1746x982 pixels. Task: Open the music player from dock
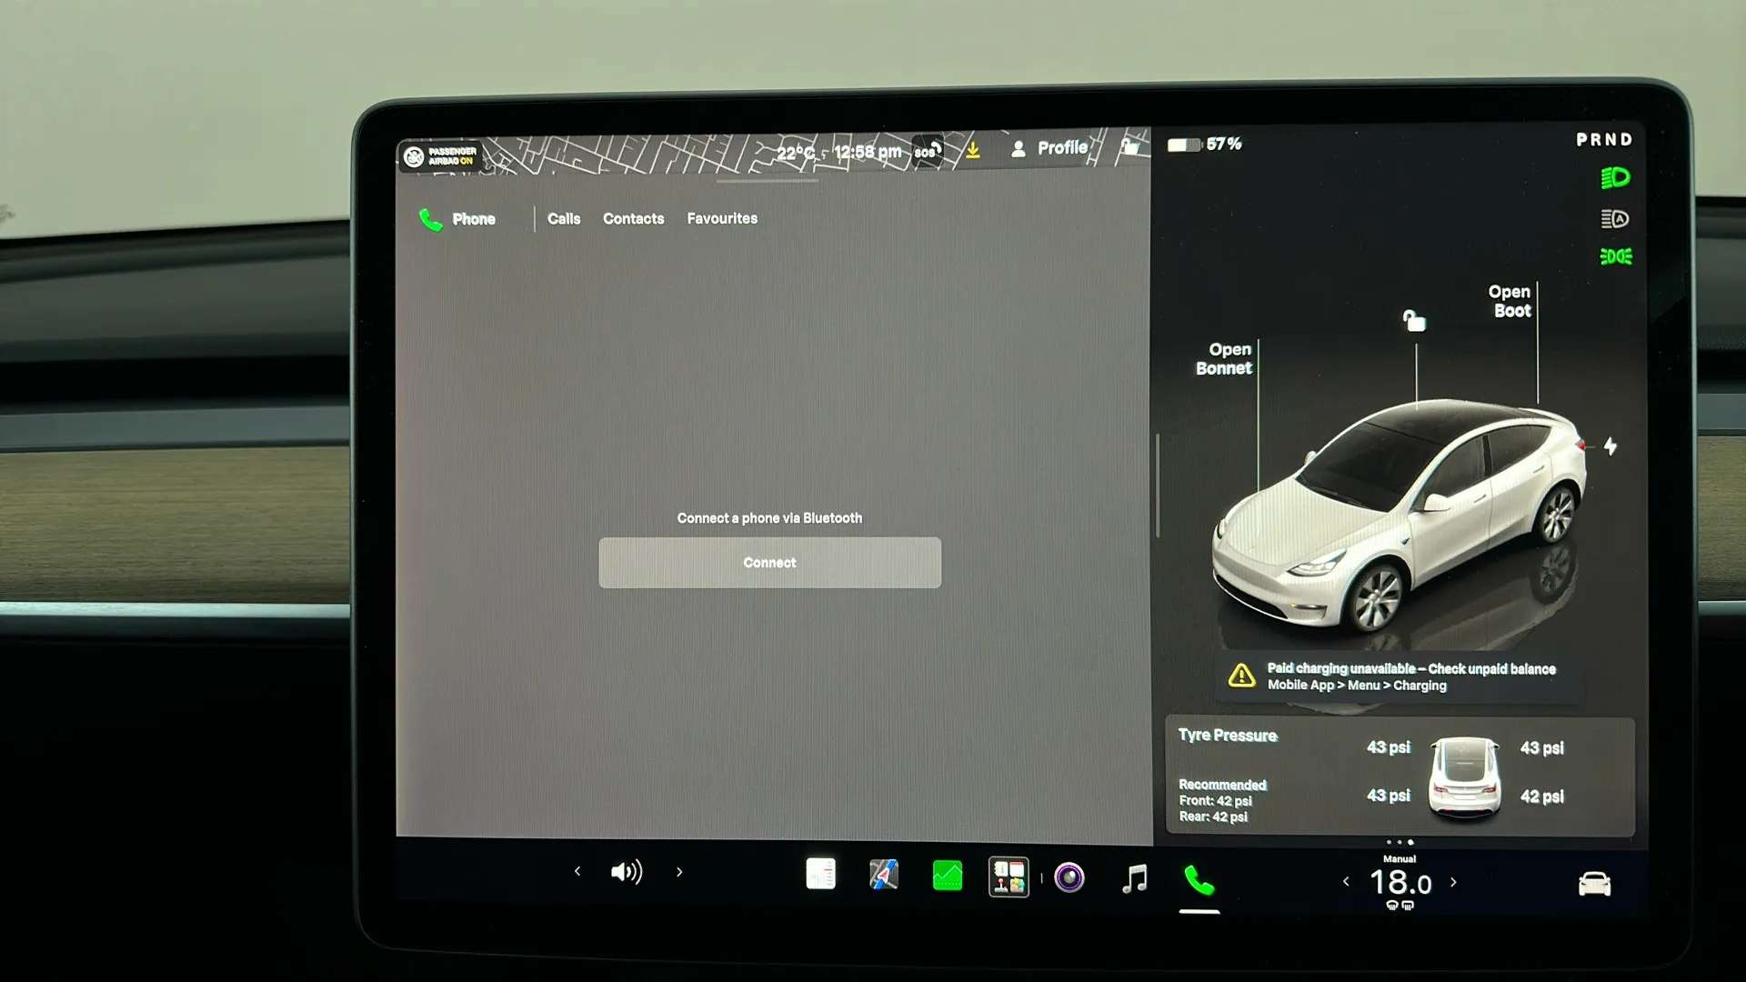pyautogui.click(x=1134, y=879)
